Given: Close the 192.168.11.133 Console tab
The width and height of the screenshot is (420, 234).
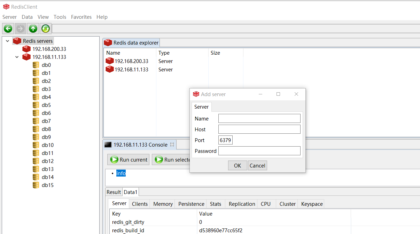Looking at the screenshot, I should pos(172,145).
